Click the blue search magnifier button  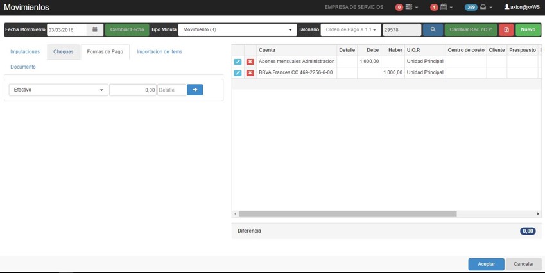pos(433,30)
